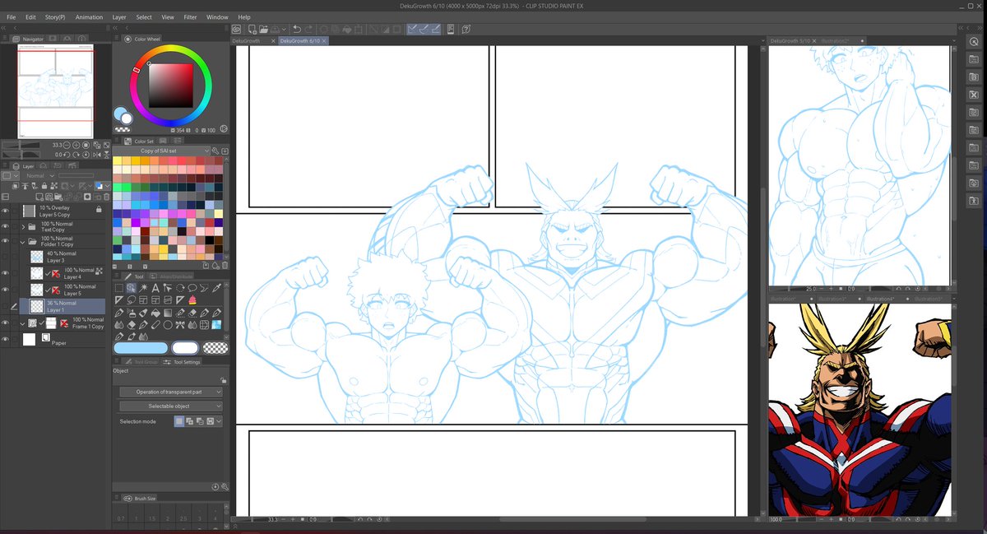Hide the Folder 1 Copy layer
Viewport: 987px width, 534px height.
[6, 242]
